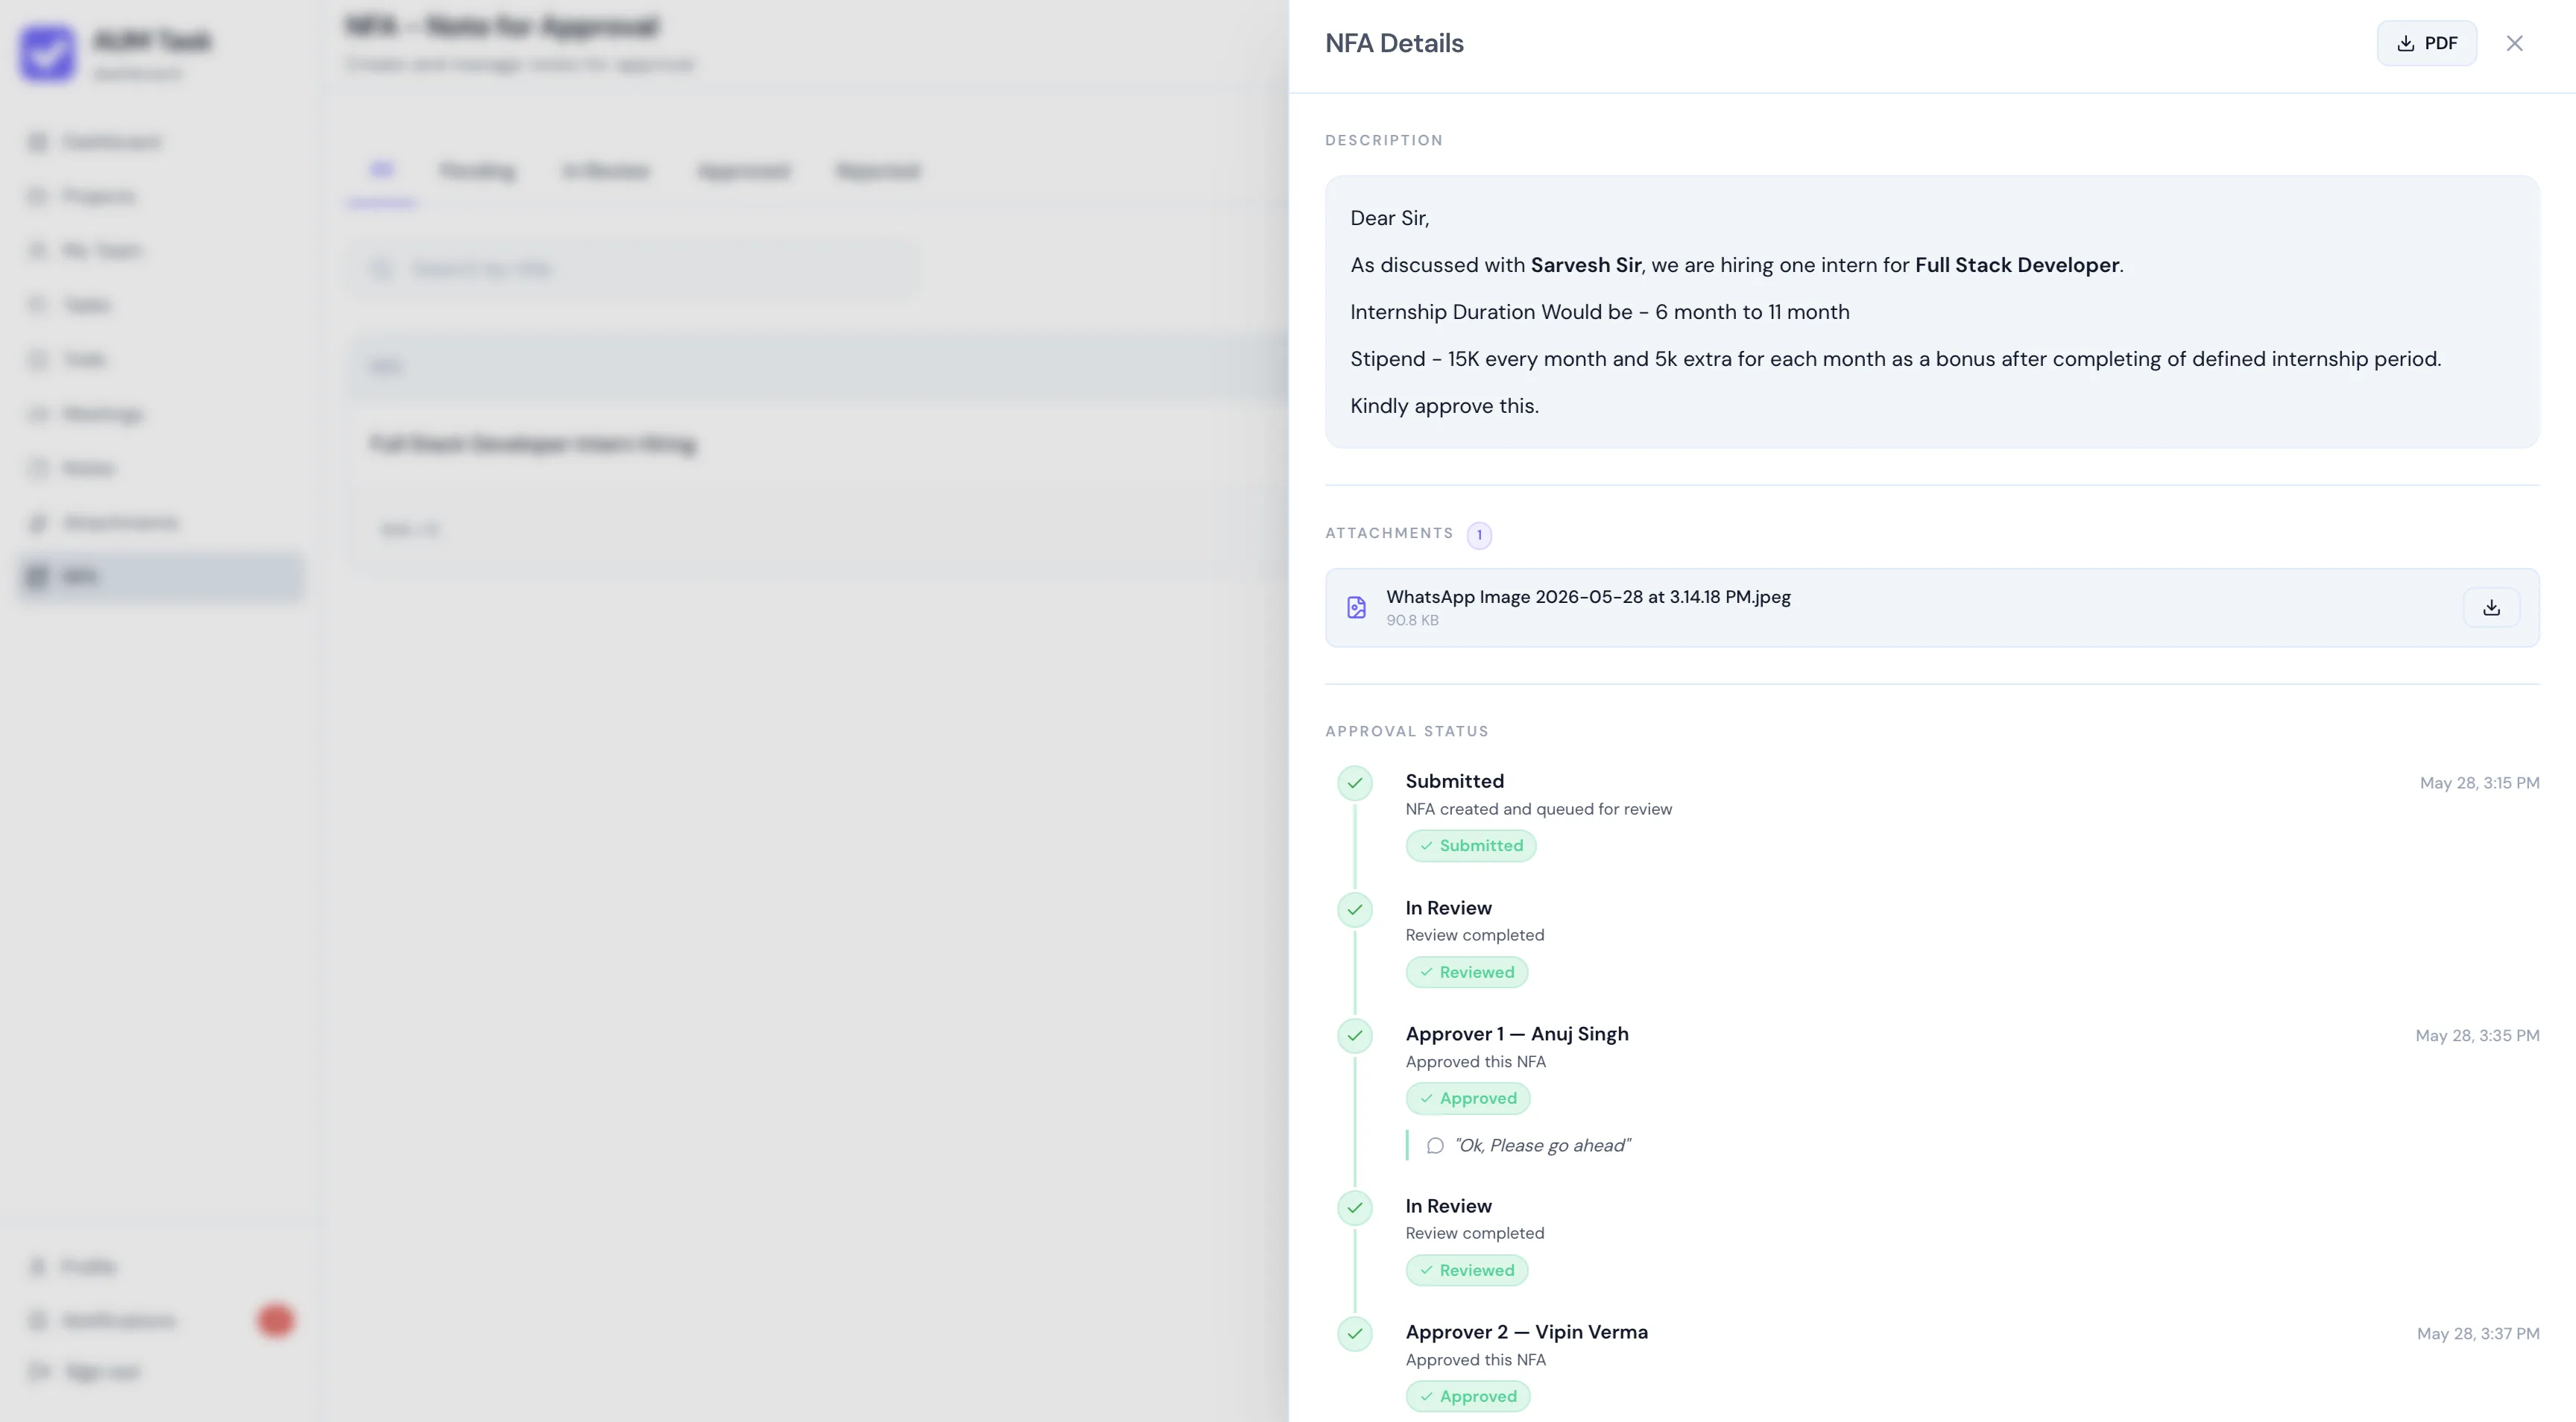Click the green check icon beside Submitted step

coord(1355,783)
